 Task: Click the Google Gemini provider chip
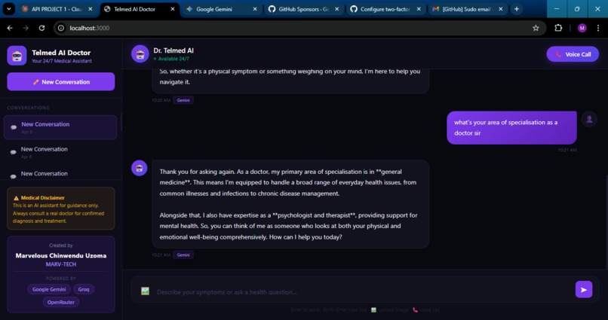tap(49, 289)
